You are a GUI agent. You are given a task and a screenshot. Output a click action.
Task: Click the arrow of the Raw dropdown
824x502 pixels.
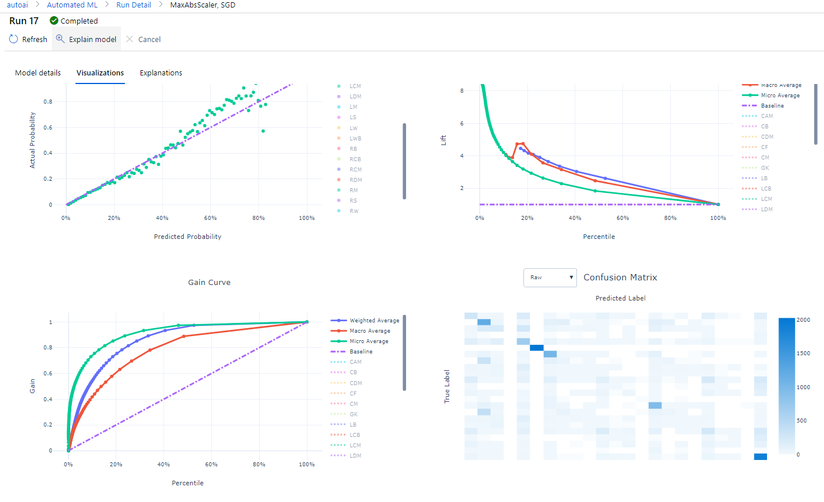tap(571, 277)
